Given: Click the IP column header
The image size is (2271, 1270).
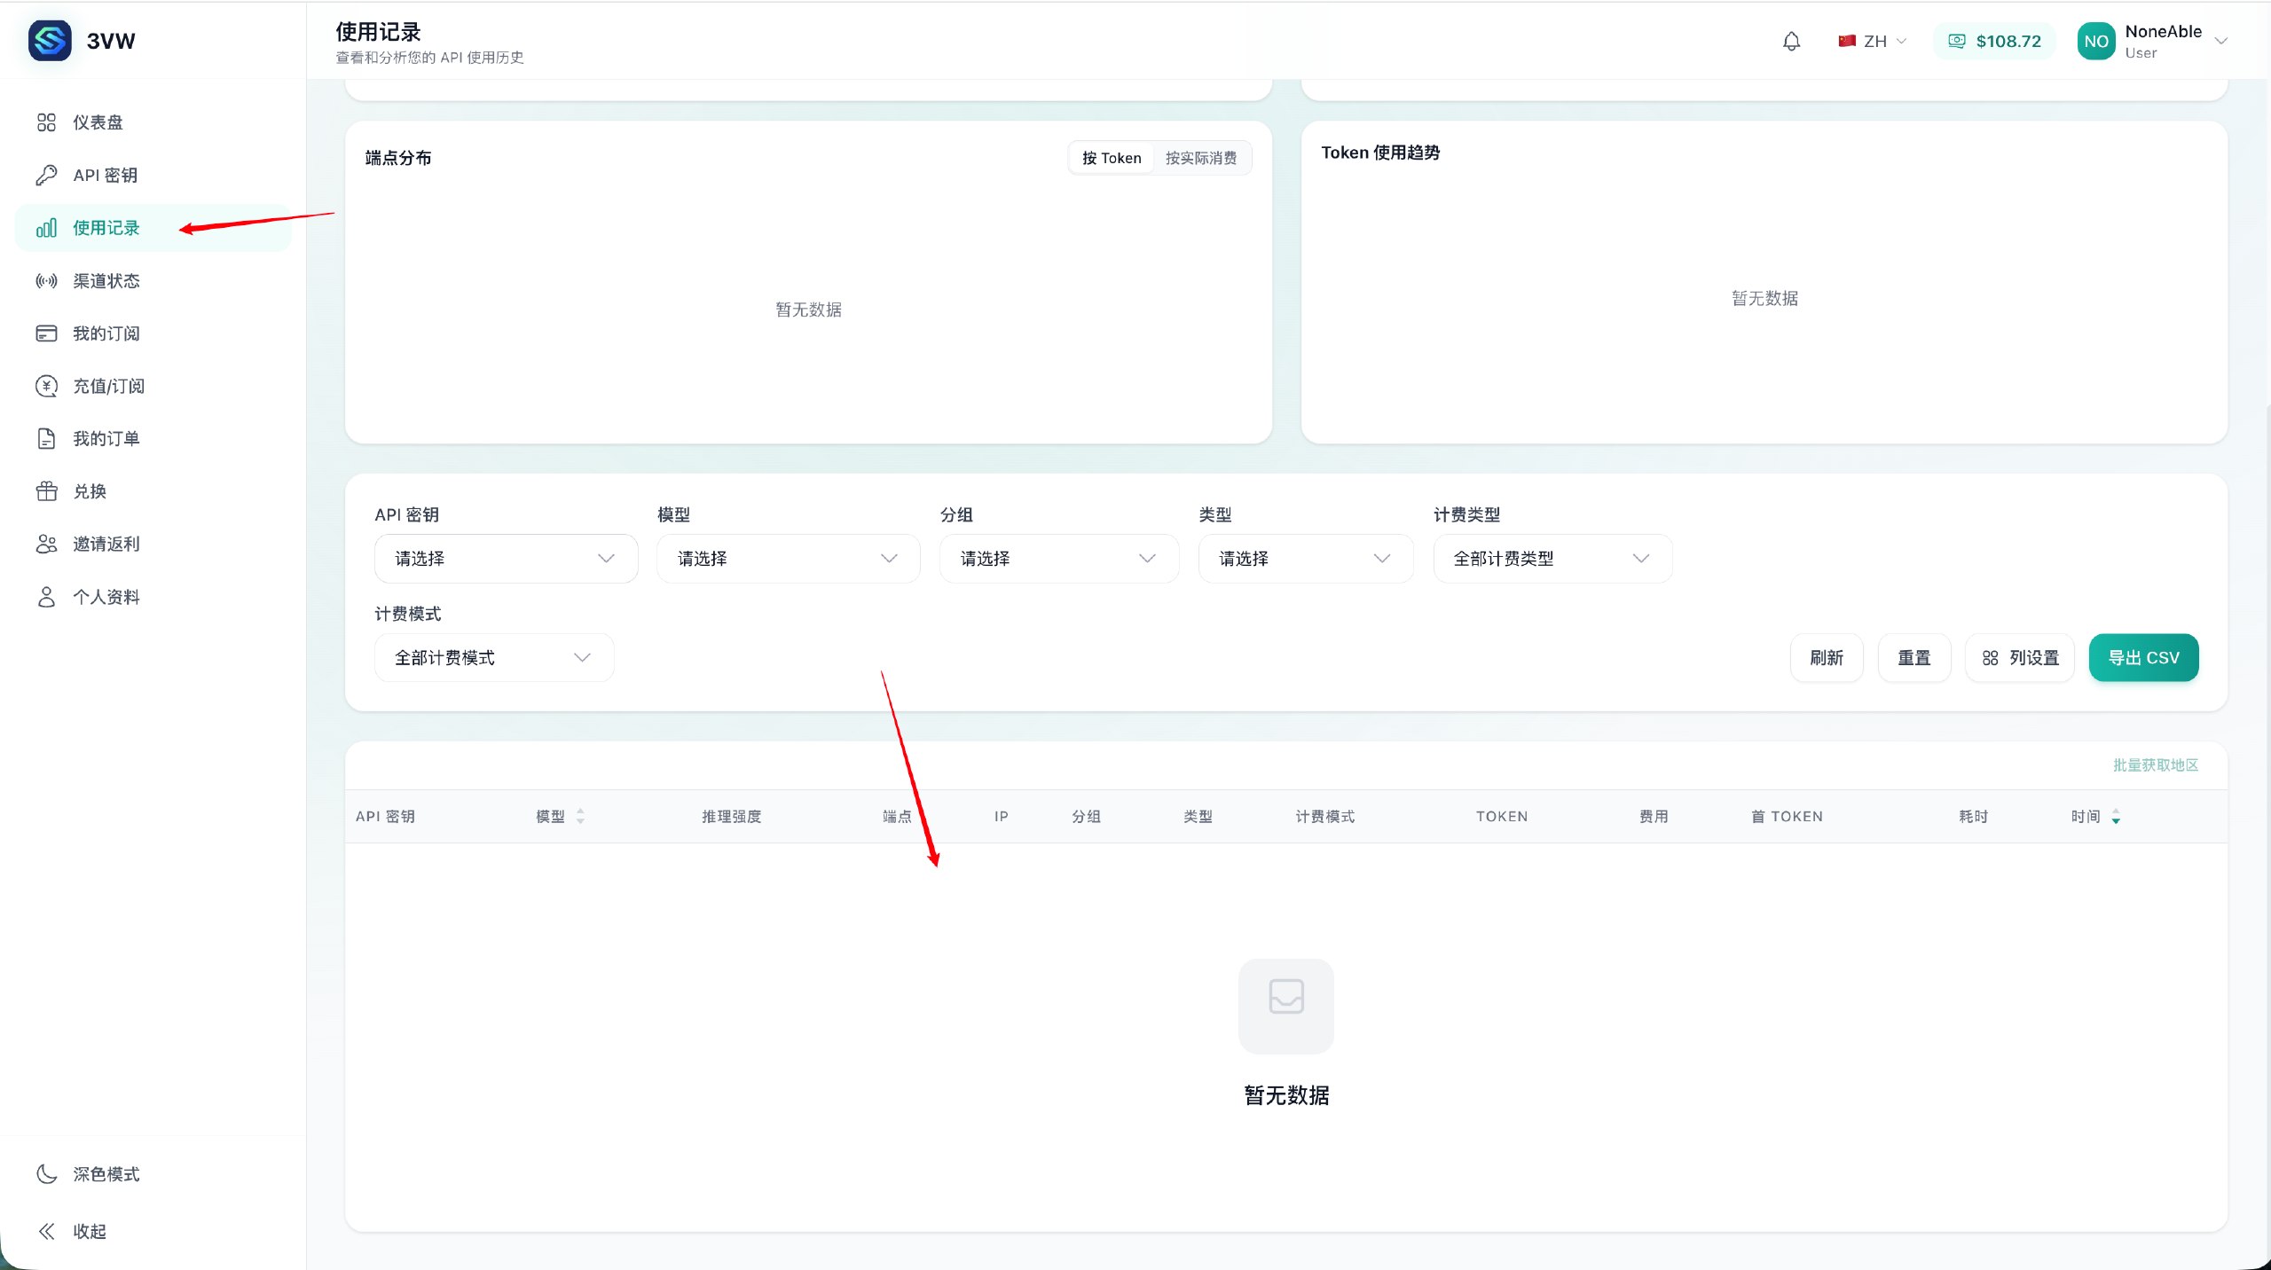Looking at the screenshot, I should 1002,816.
